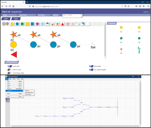The image size is (151, 128).
Task: Insert the green circle Ser template
Action: click(x=121, y=38)
